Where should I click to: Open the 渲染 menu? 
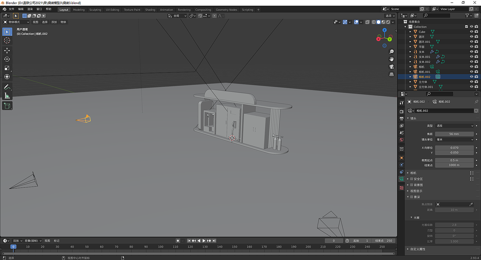click(x=30, y=9)
